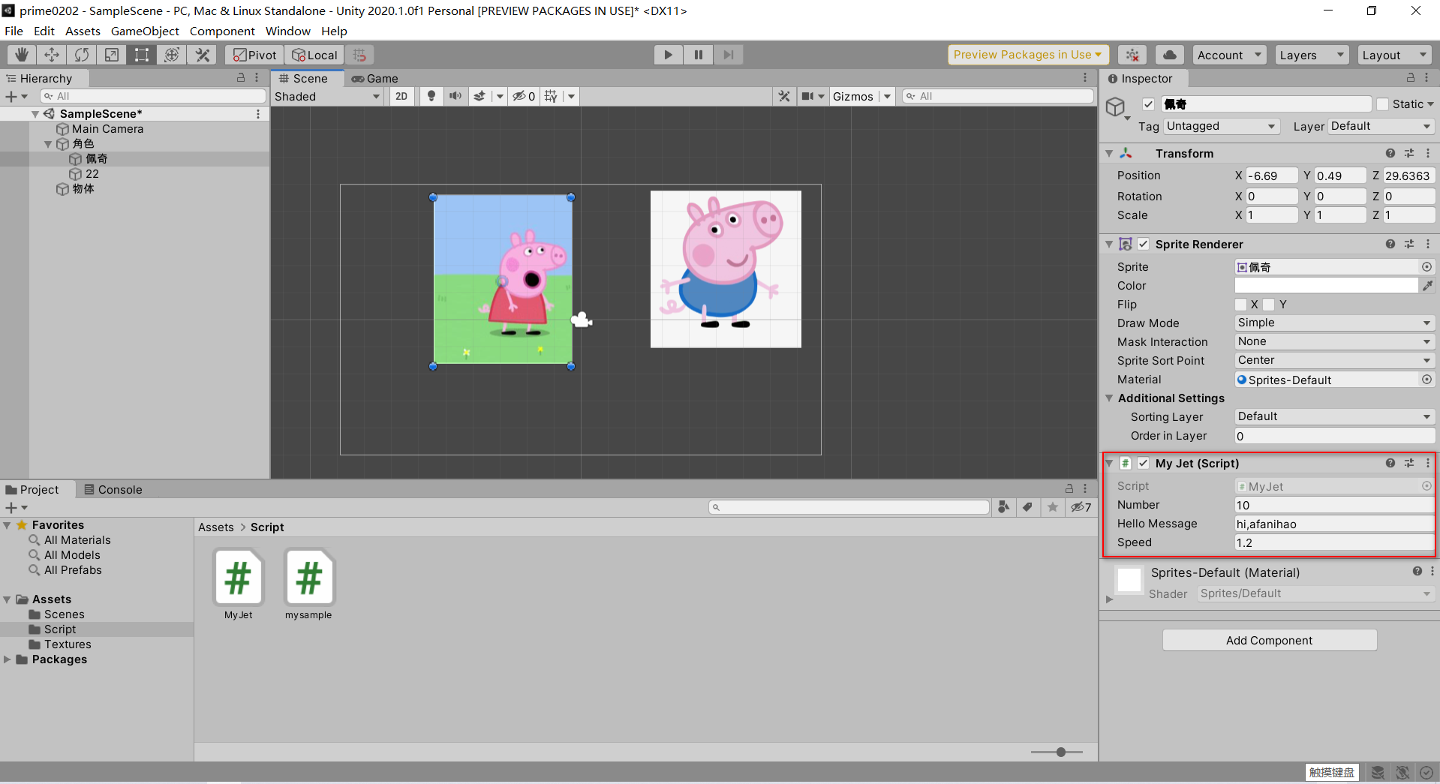This screenshot has height=784, width=1440.
Task: Open the Collab services icon
Action: pyautogui.click(x=1132, y=55)
